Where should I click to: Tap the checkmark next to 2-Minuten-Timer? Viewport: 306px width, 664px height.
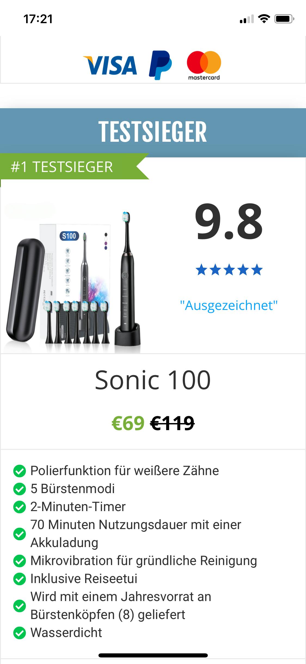[x=20, y=507]
